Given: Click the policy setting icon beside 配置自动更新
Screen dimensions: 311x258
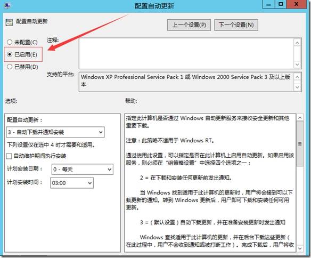Looking at the screenshot, I should tap(9, 22).
